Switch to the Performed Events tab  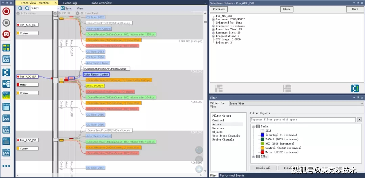tap(232, 175)
